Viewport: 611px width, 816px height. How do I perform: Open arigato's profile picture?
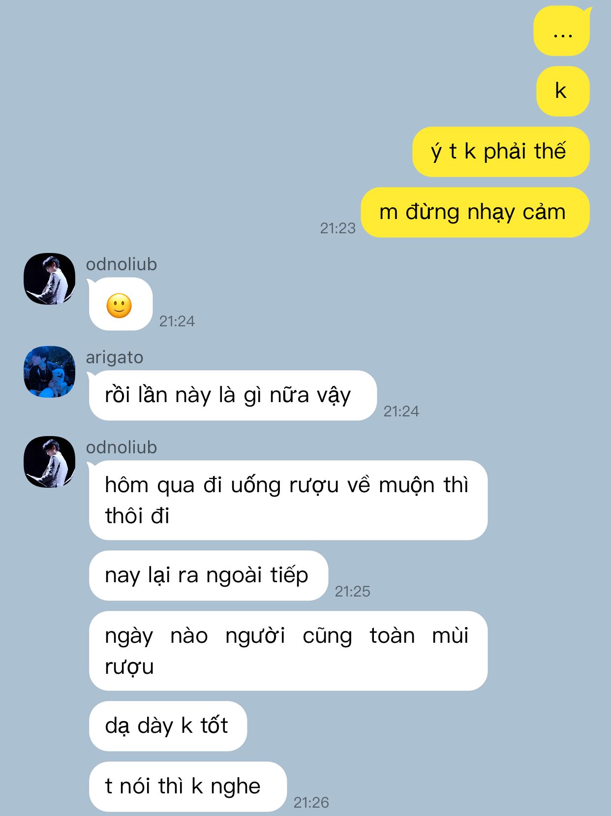click(x=50, y=372)
